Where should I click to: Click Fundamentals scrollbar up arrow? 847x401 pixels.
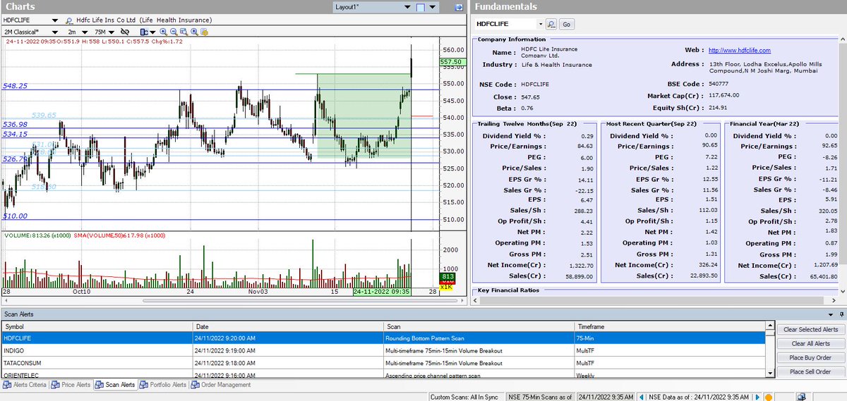[x=843, y=38]
